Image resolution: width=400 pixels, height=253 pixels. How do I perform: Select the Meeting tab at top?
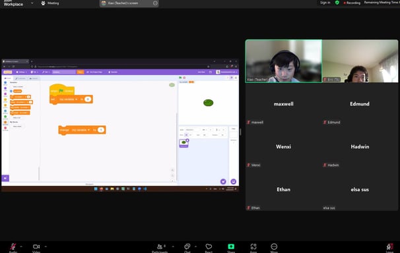tap(50, 3)
